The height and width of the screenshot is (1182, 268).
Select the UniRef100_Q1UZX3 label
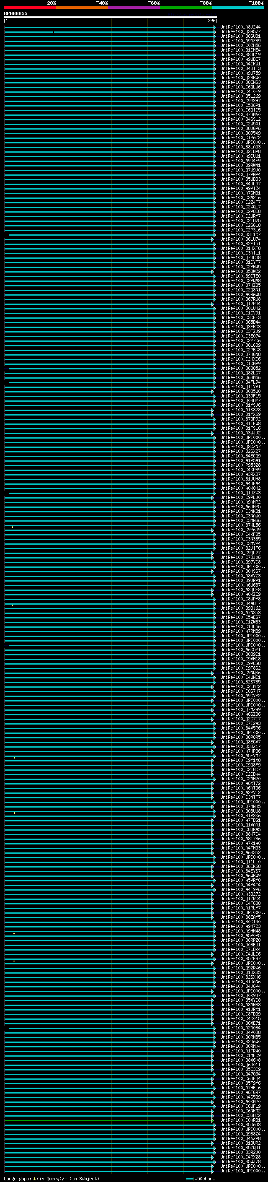pyautogui.click(x=240, y=493)
